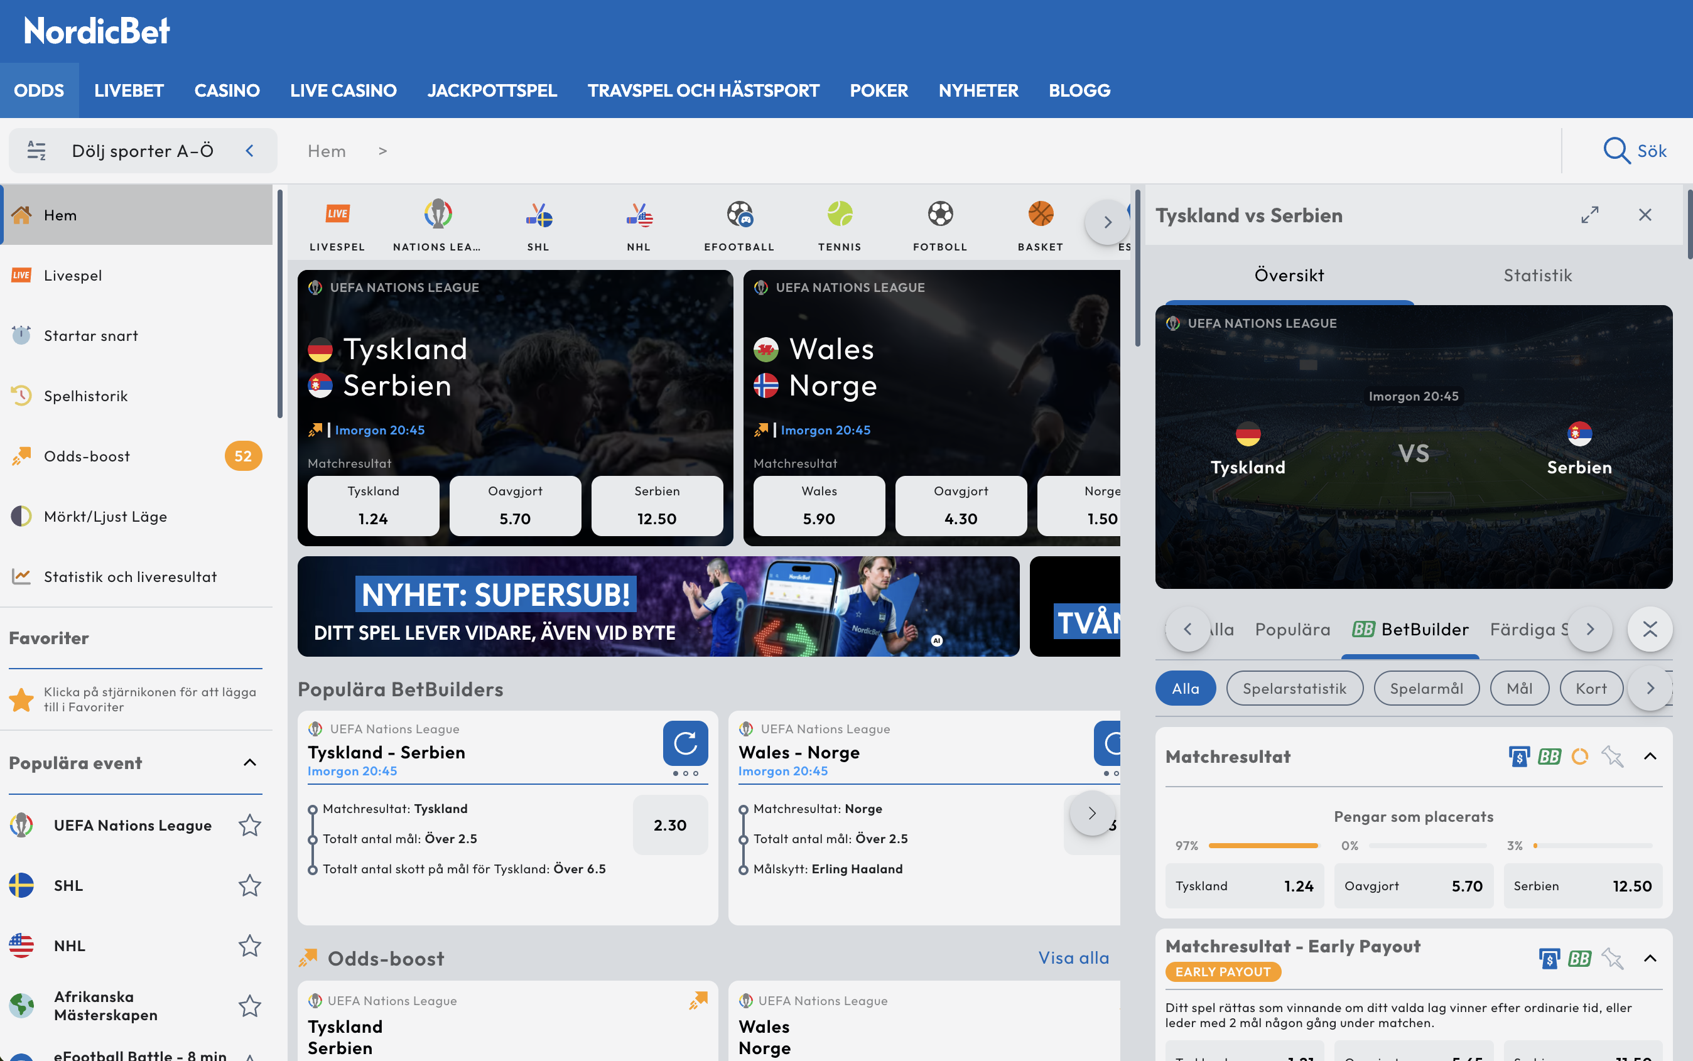
Task: Hide the sports A-Ö sidebar
Action: click(x=143, y=150)
